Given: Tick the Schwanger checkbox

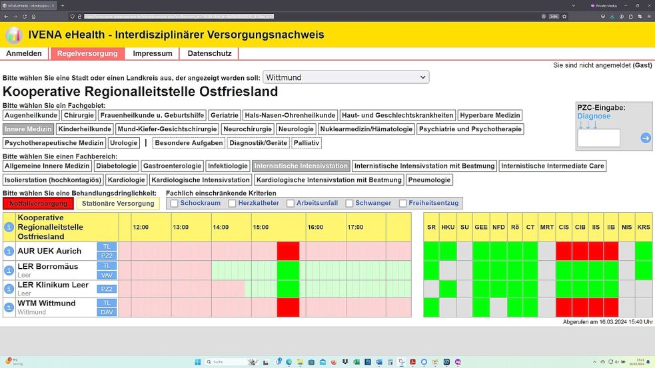Looking at the screenshot, I should 349,203.
